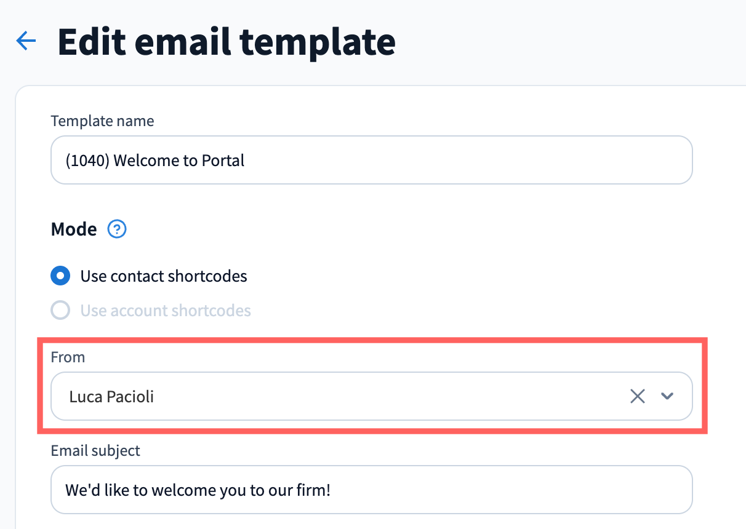Focus the Template name input field

[x=431, y=161]
